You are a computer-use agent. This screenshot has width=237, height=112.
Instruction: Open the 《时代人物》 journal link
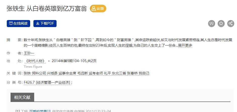[x=35, y=61]
